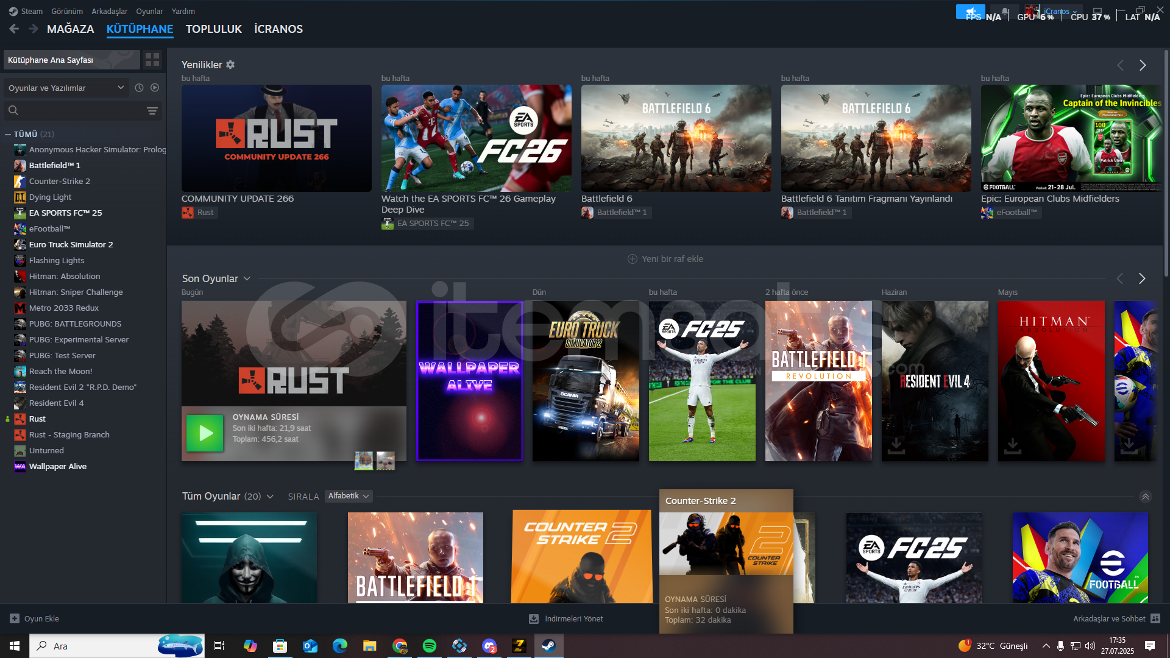Open Euro Truck Simulator 2 recent tile
The image size is (1170, 658).
[586, 381]
